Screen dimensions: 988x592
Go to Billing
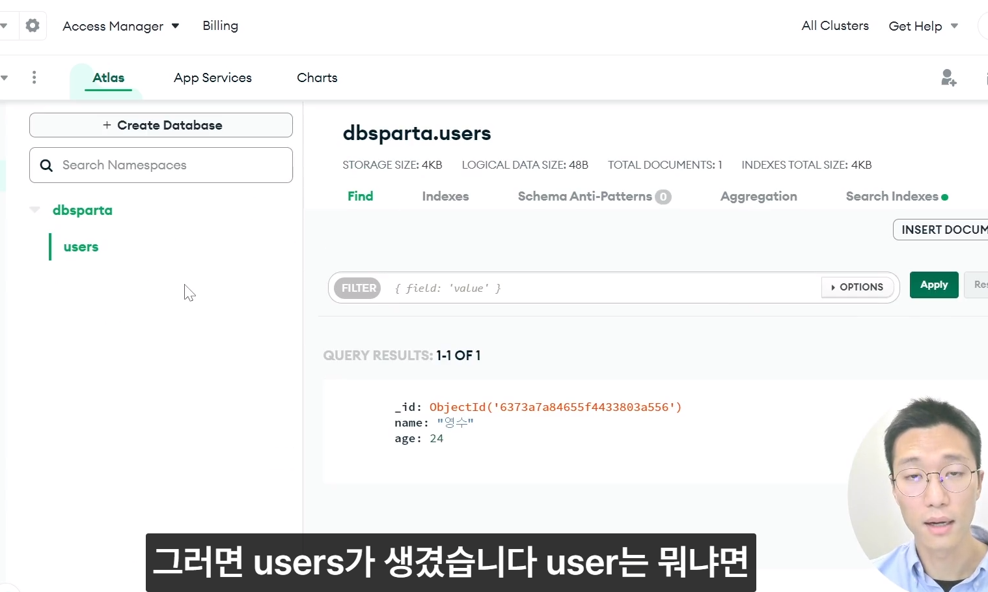click(x=220, y=26)
